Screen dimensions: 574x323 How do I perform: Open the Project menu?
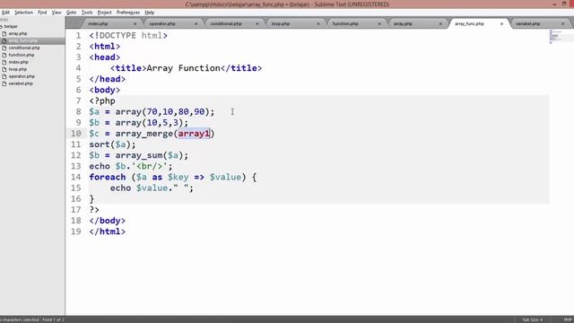click(x=104, y=13)
